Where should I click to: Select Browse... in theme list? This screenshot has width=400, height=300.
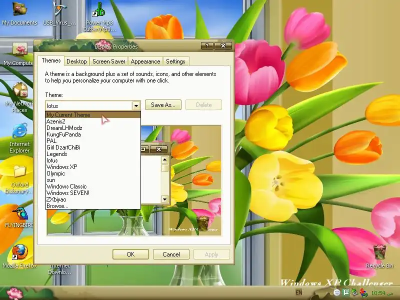tap(93, 206)
